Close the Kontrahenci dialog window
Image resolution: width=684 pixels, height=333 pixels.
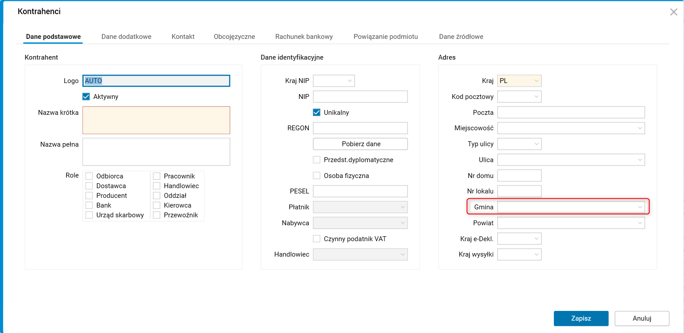coord(673,12)
